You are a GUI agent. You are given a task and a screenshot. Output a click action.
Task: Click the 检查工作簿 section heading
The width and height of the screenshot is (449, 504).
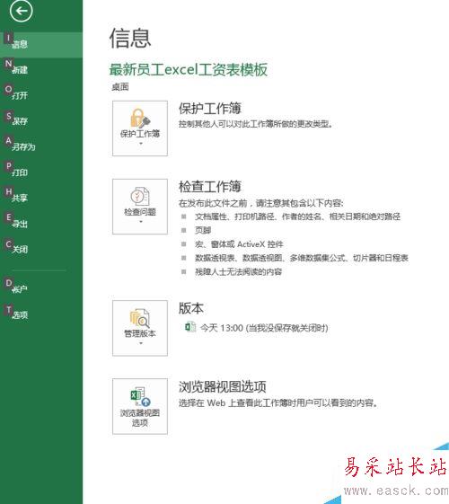(210, 187)
